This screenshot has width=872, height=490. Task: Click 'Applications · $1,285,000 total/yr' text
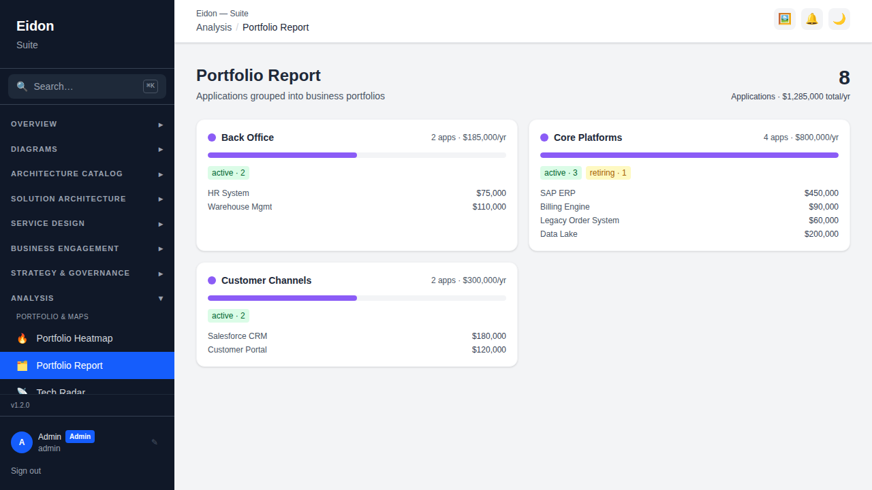(790, 97)
